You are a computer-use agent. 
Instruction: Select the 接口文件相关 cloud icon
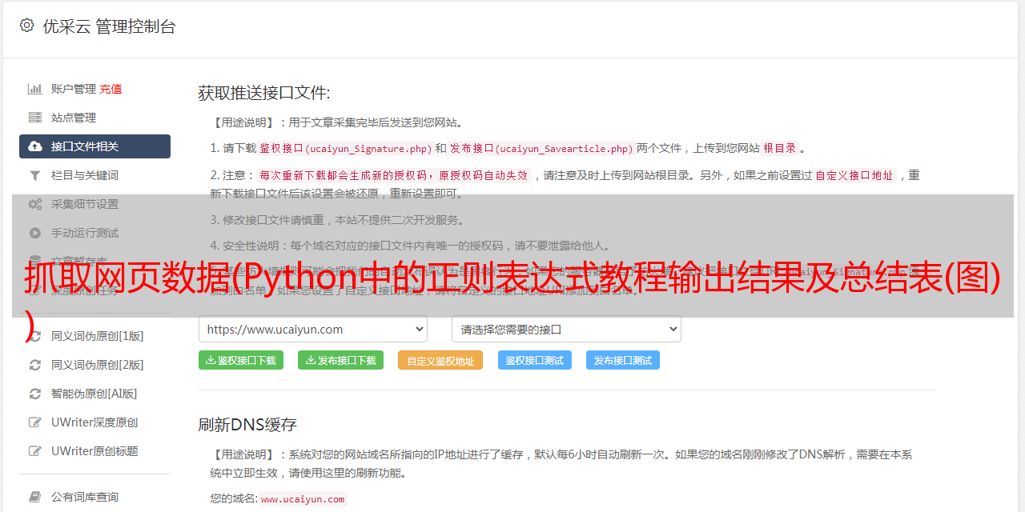pos(35,146)
